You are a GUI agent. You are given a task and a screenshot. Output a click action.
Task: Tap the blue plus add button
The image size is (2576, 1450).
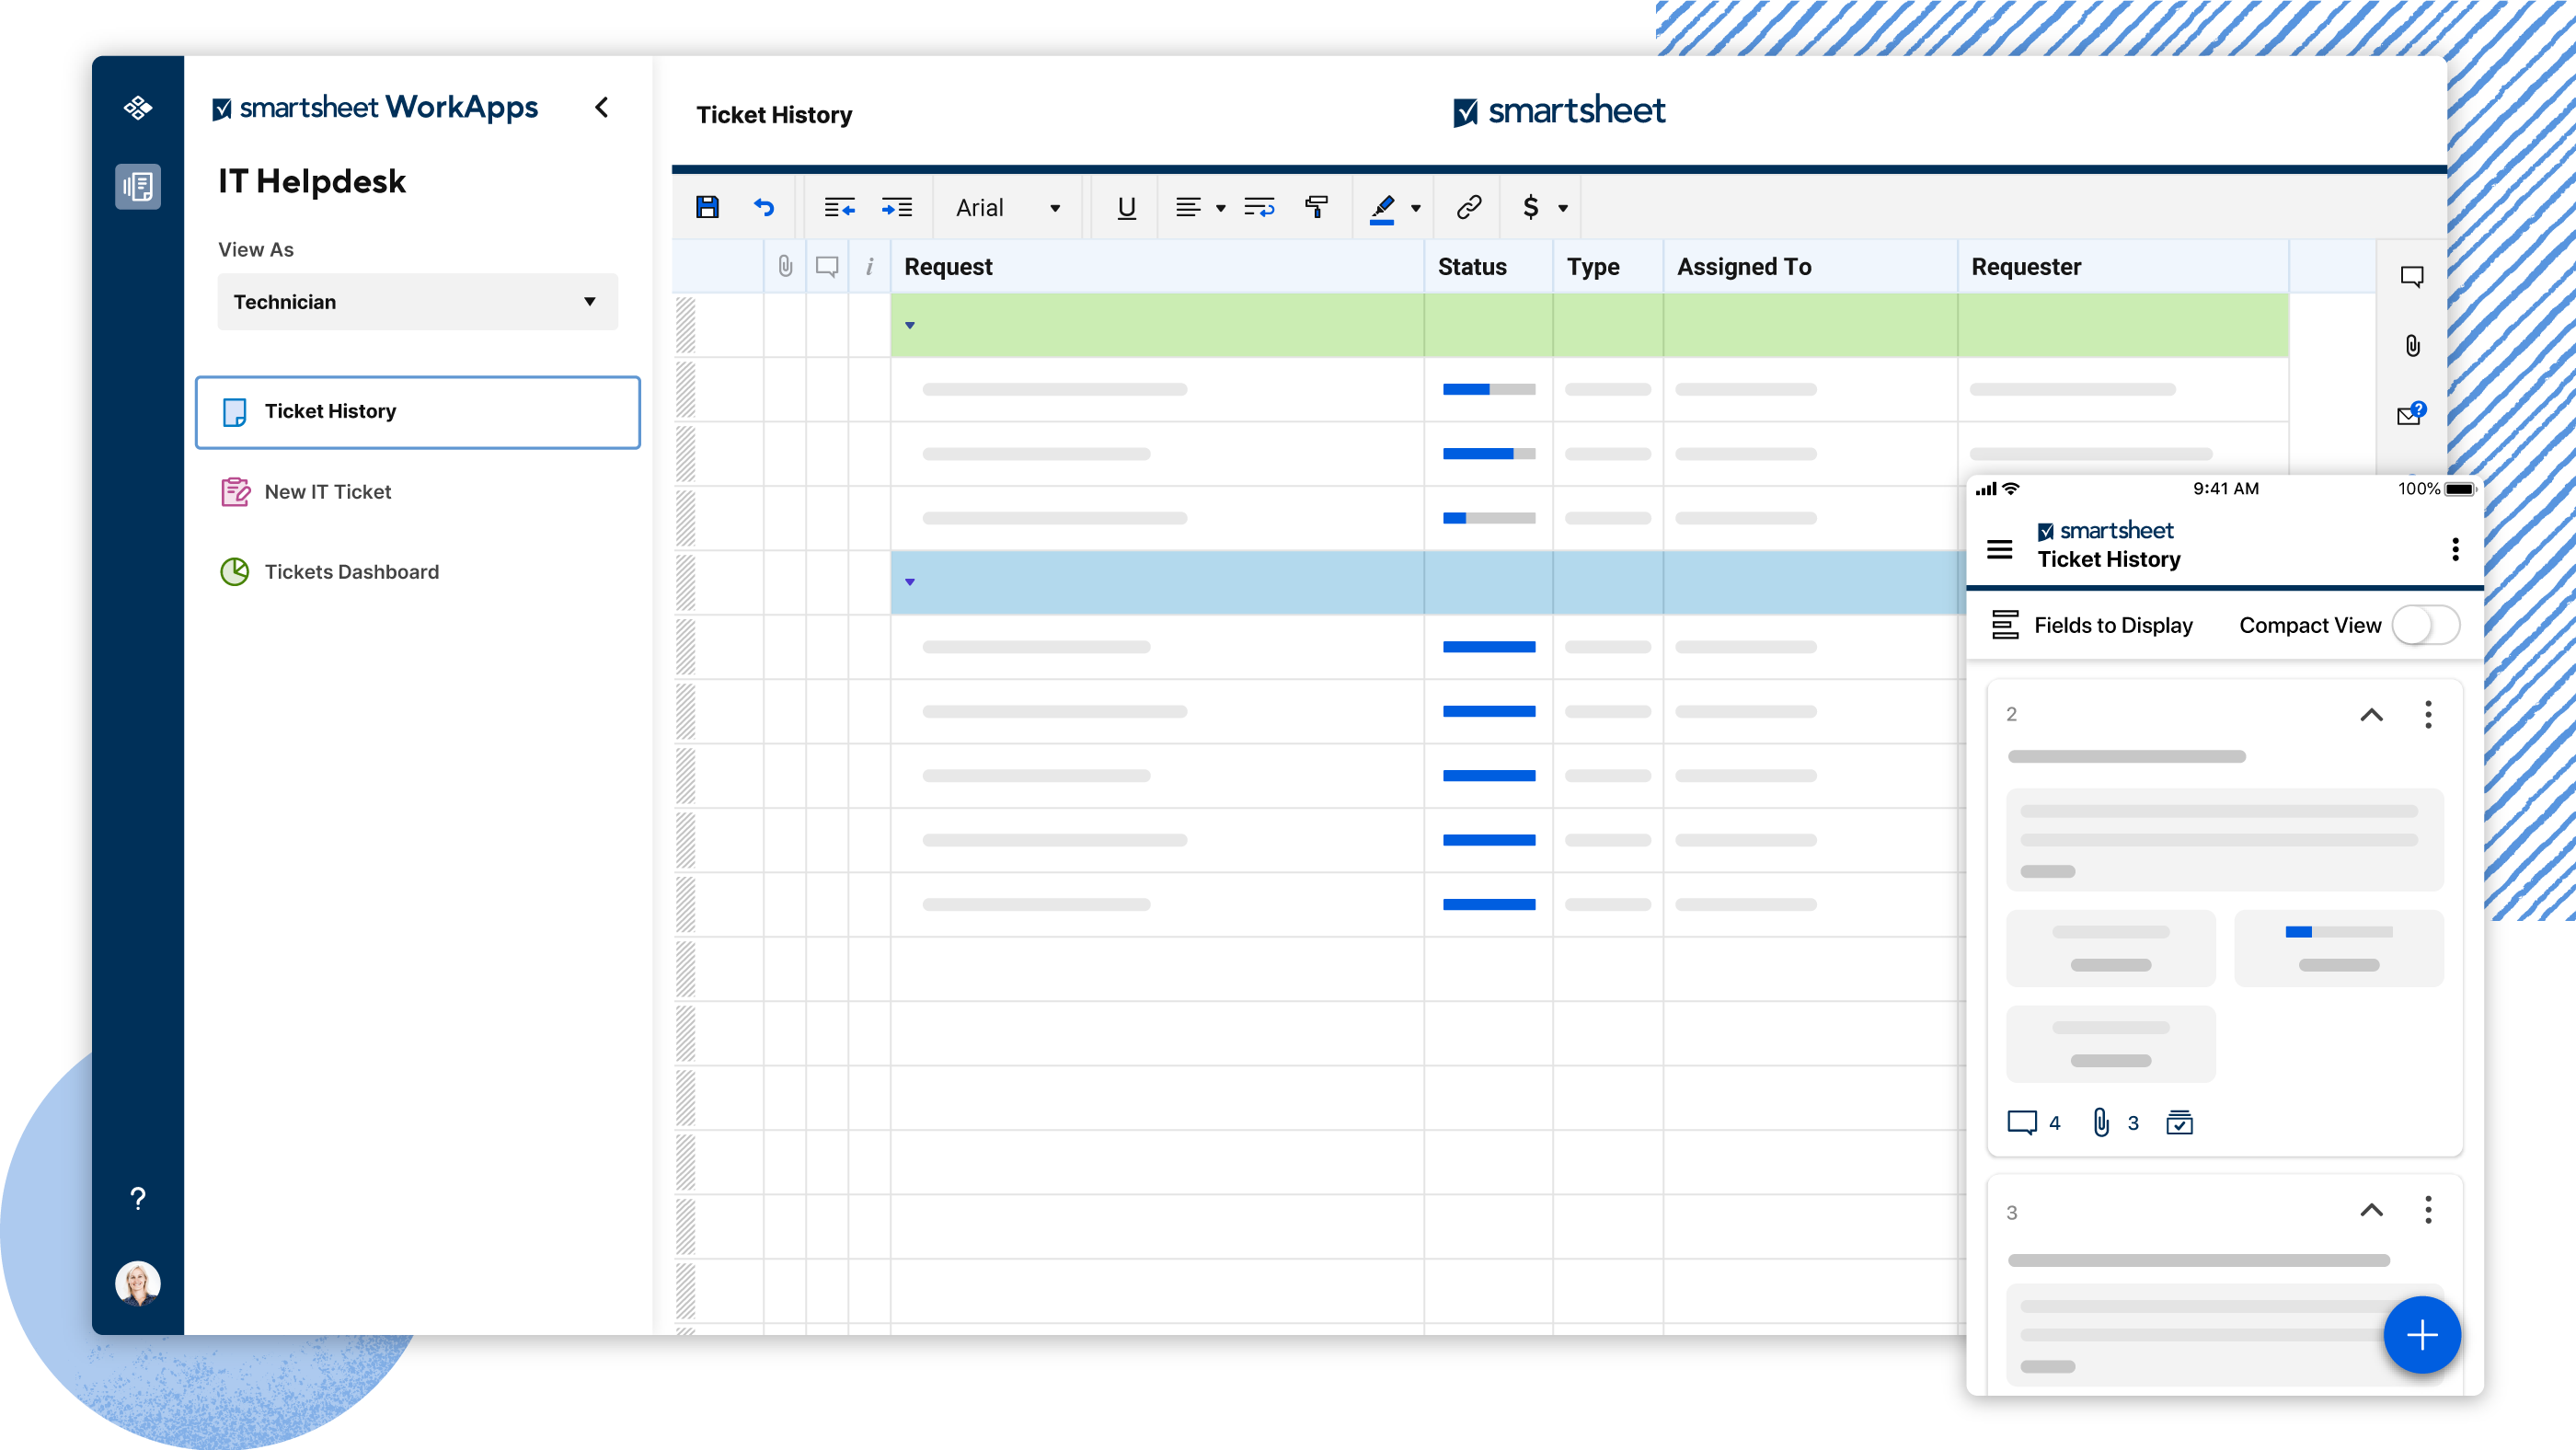point(2421,1334)
